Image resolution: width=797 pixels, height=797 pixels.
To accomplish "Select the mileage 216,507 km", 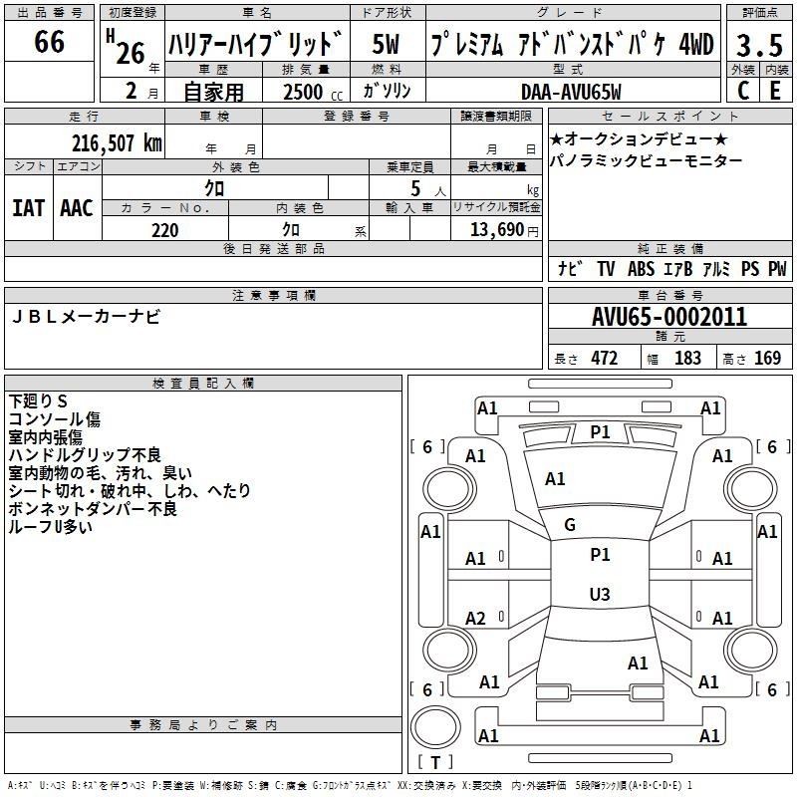I will click(117, 143).
